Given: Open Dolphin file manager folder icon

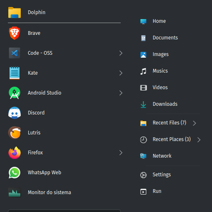Looking at the screenshot, I should (x=14, y=12).
